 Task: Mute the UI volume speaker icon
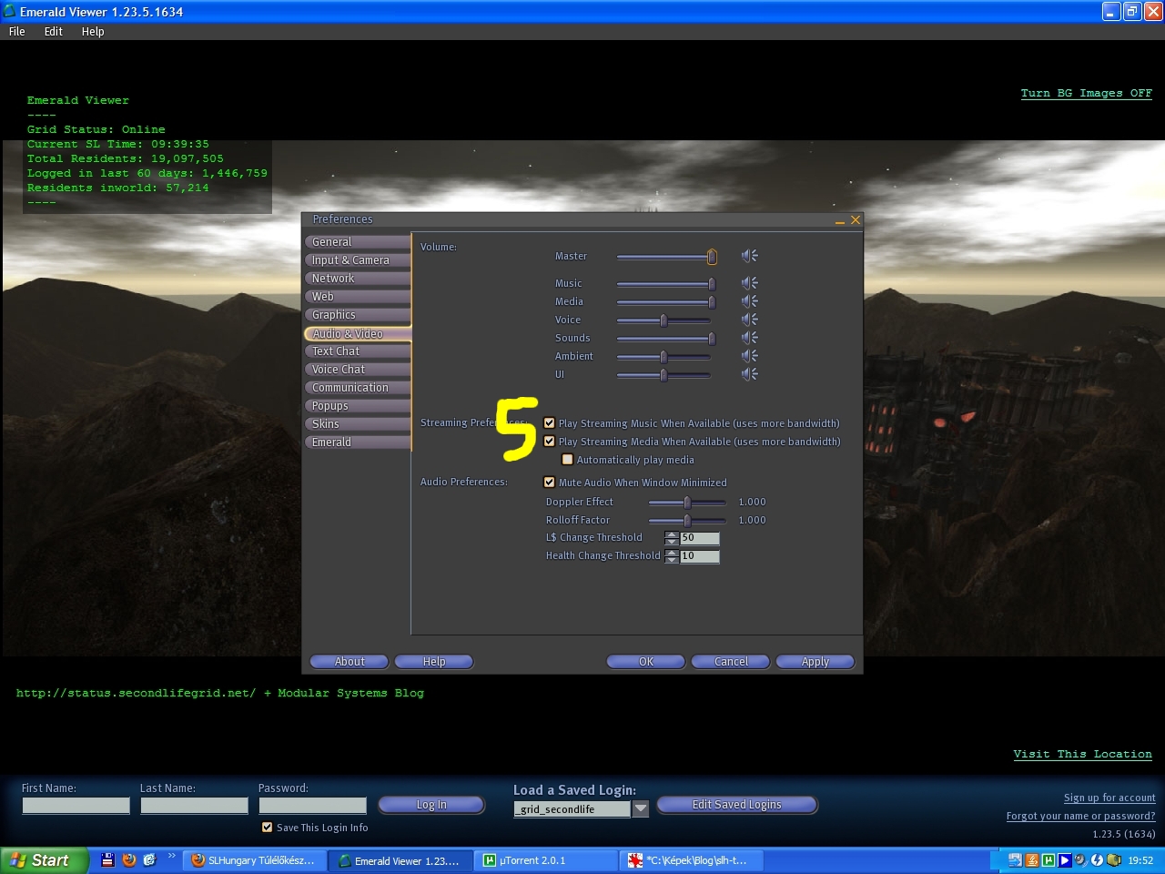pos(749,374)
